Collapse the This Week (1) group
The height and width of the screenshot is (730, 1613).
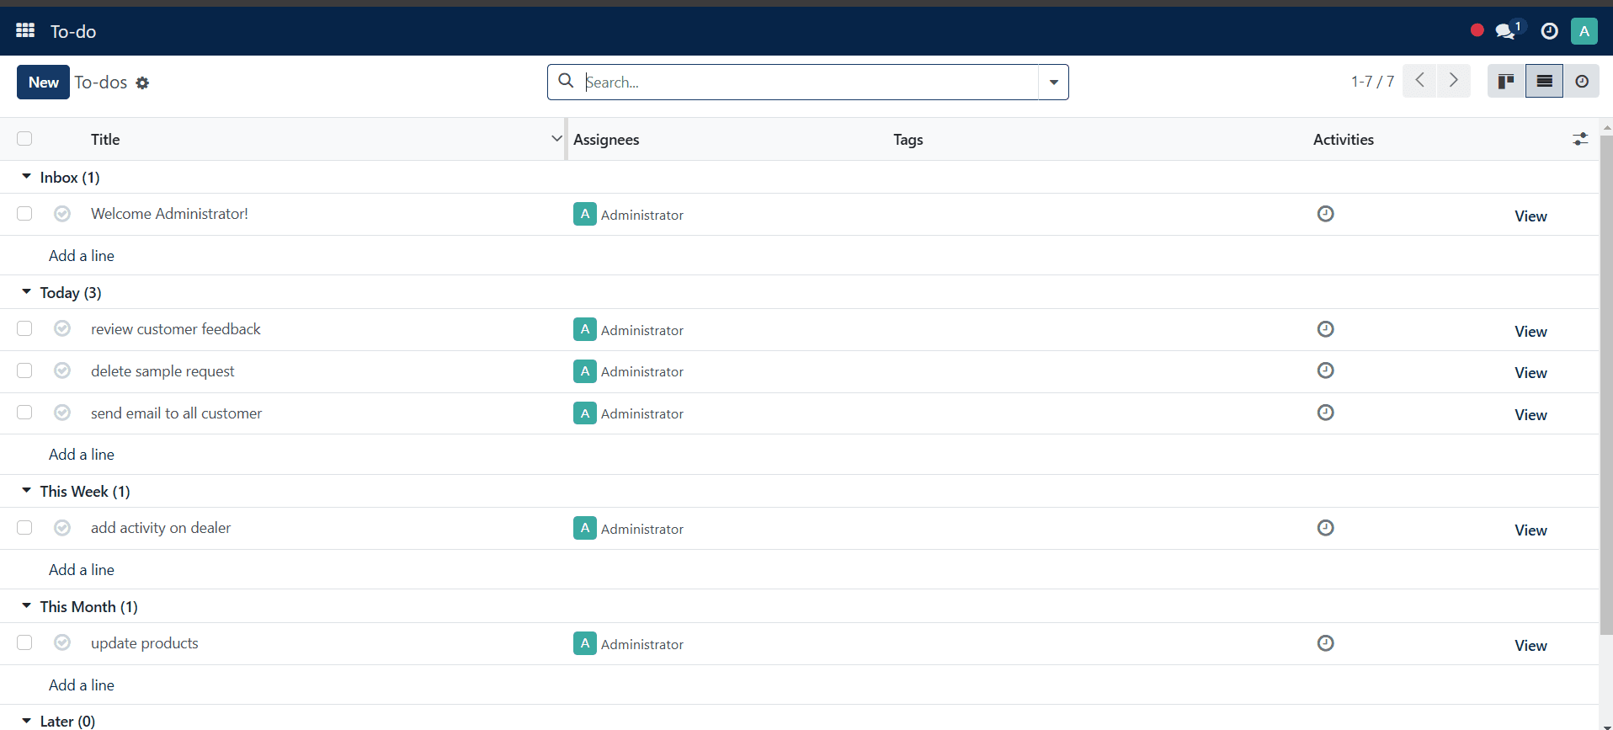point(26,491)
